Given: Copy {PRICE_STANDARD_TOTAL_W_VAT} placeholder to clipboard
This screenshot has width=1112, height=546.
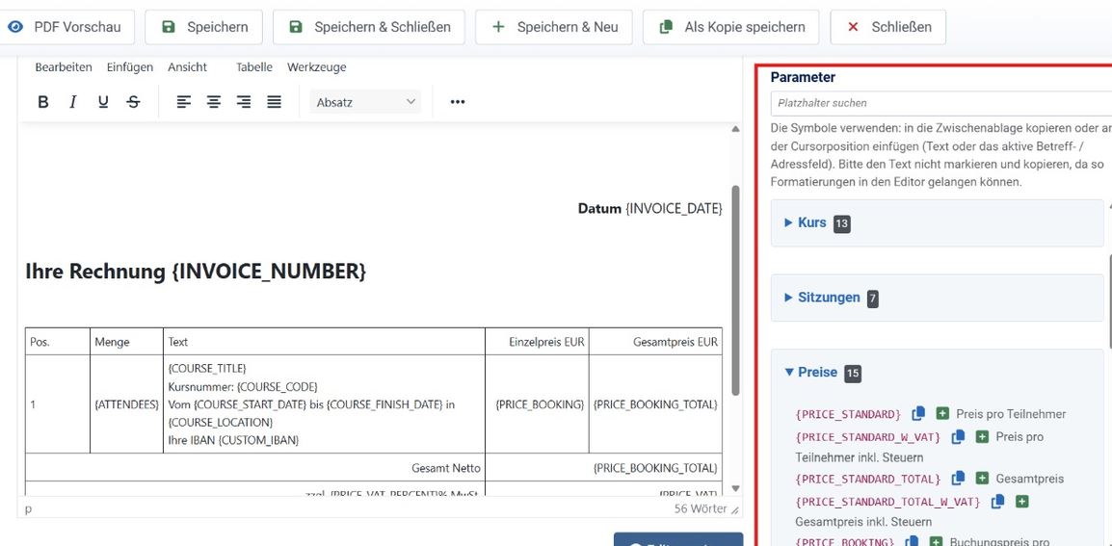Looking at the screenshot, I should [998, 501].
